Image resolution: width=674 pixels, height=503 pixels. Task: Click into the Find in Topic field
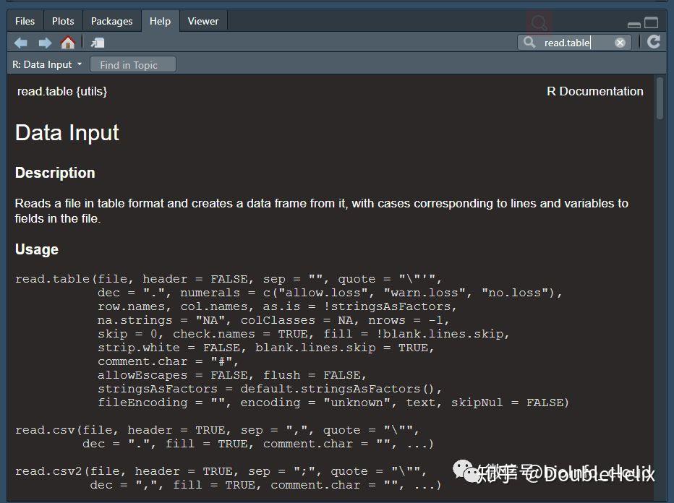(133, 65)
